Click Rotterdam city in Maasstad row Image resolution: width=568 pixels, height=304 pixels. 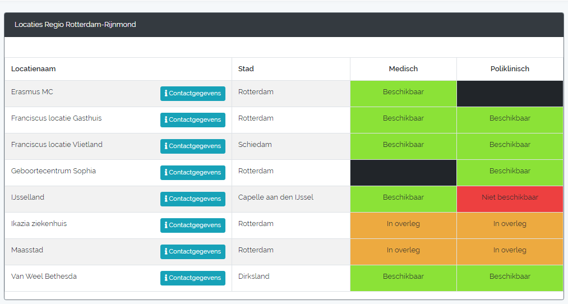click(256, 250)
